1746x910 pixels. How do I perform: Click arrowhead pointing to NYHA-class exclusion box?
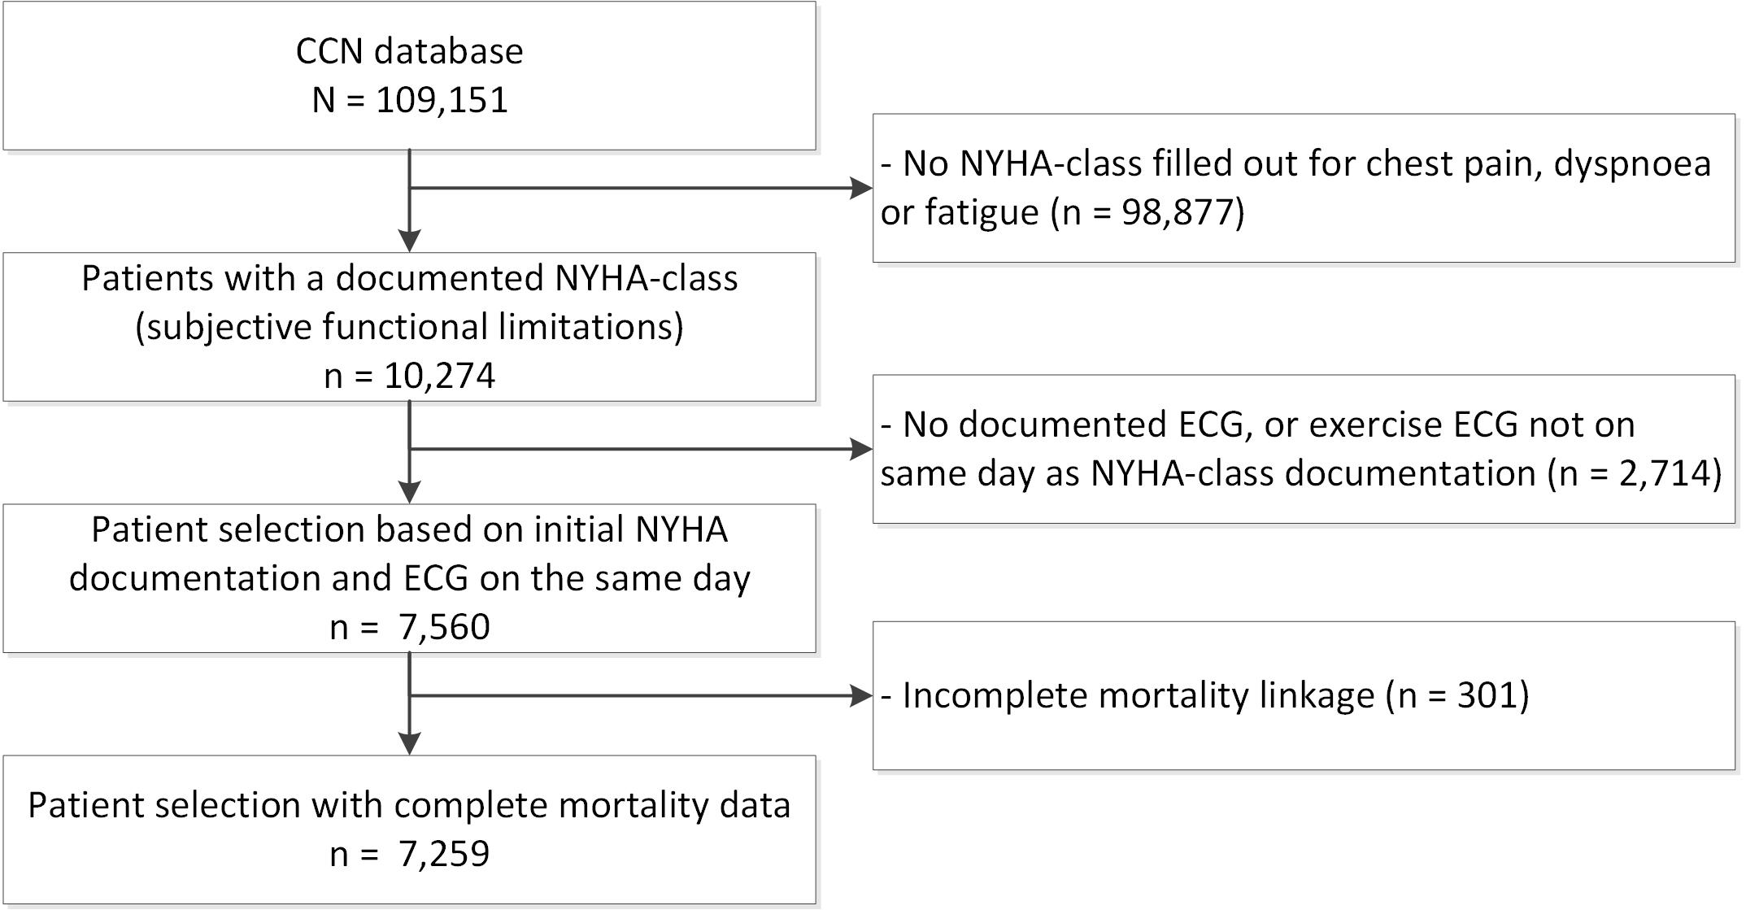pyautogui.click(x=861, y=189)
